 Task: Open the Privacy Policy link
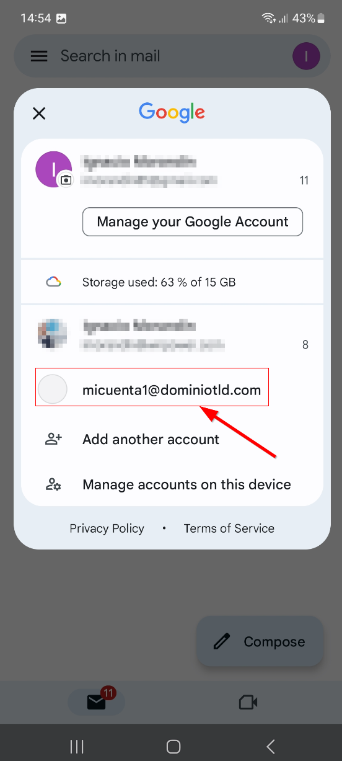(107, 528)
